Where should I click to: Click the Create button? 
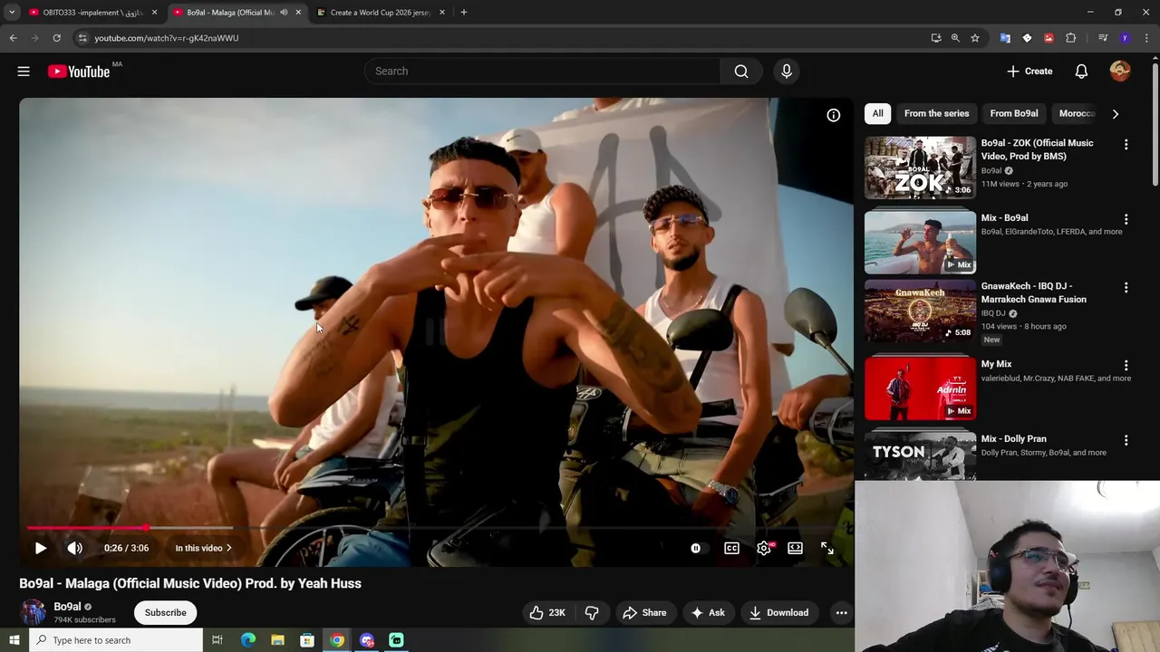pos(1029,71)
